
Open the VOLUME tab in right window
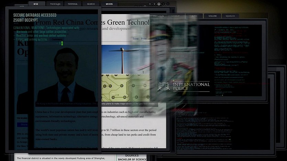[x=212, y=16]
